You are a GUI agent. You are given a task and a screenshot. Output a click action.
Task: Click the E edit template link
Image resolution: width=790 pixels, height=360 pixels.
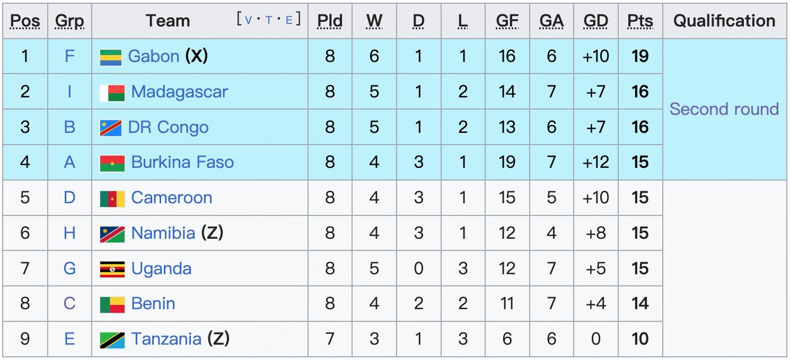click(x=289, y=20)
